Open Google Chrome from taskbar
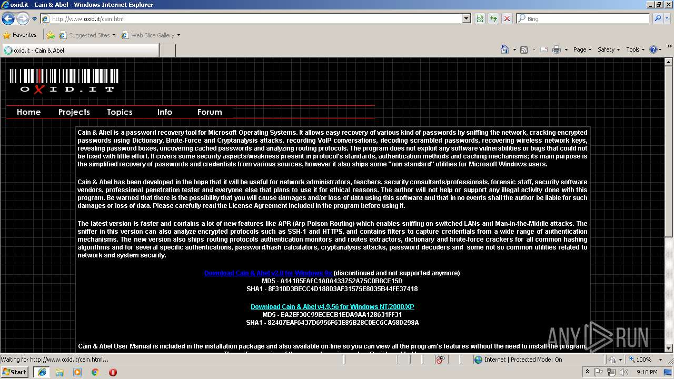 pyautogui.click(x=95, y=372)
